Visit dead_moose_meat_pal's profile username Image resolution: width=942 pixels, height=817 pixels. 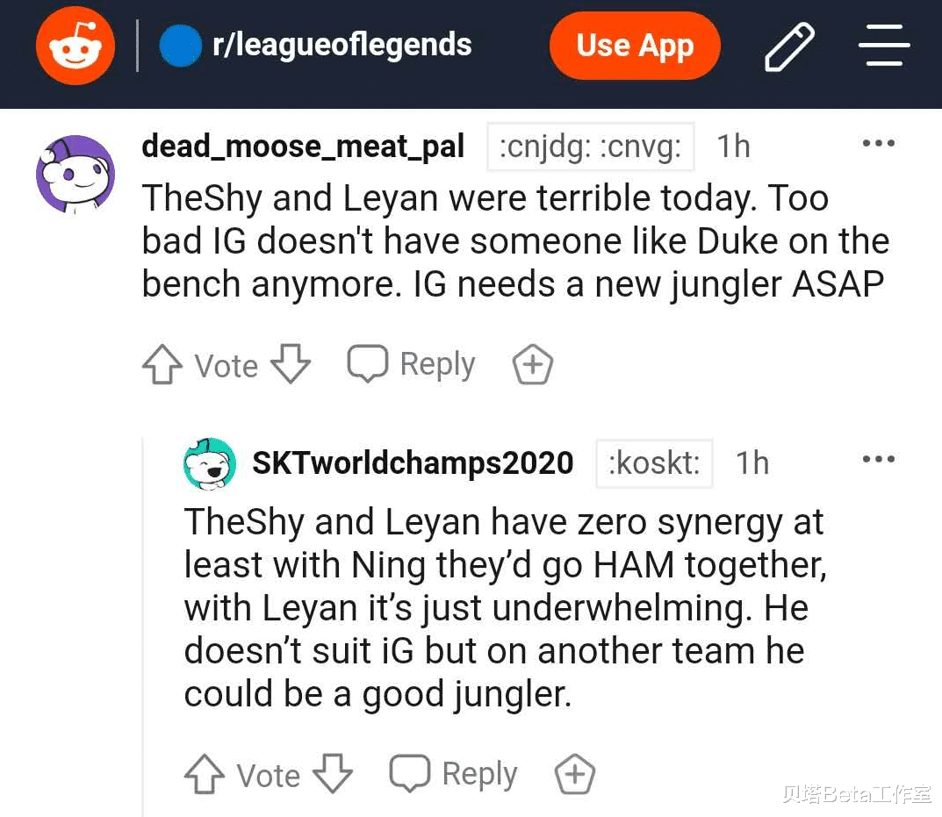click(303, 147)
